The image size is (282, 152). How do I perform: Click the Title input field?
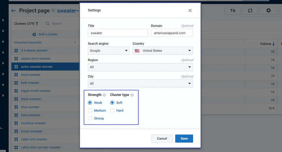(118, 33)
